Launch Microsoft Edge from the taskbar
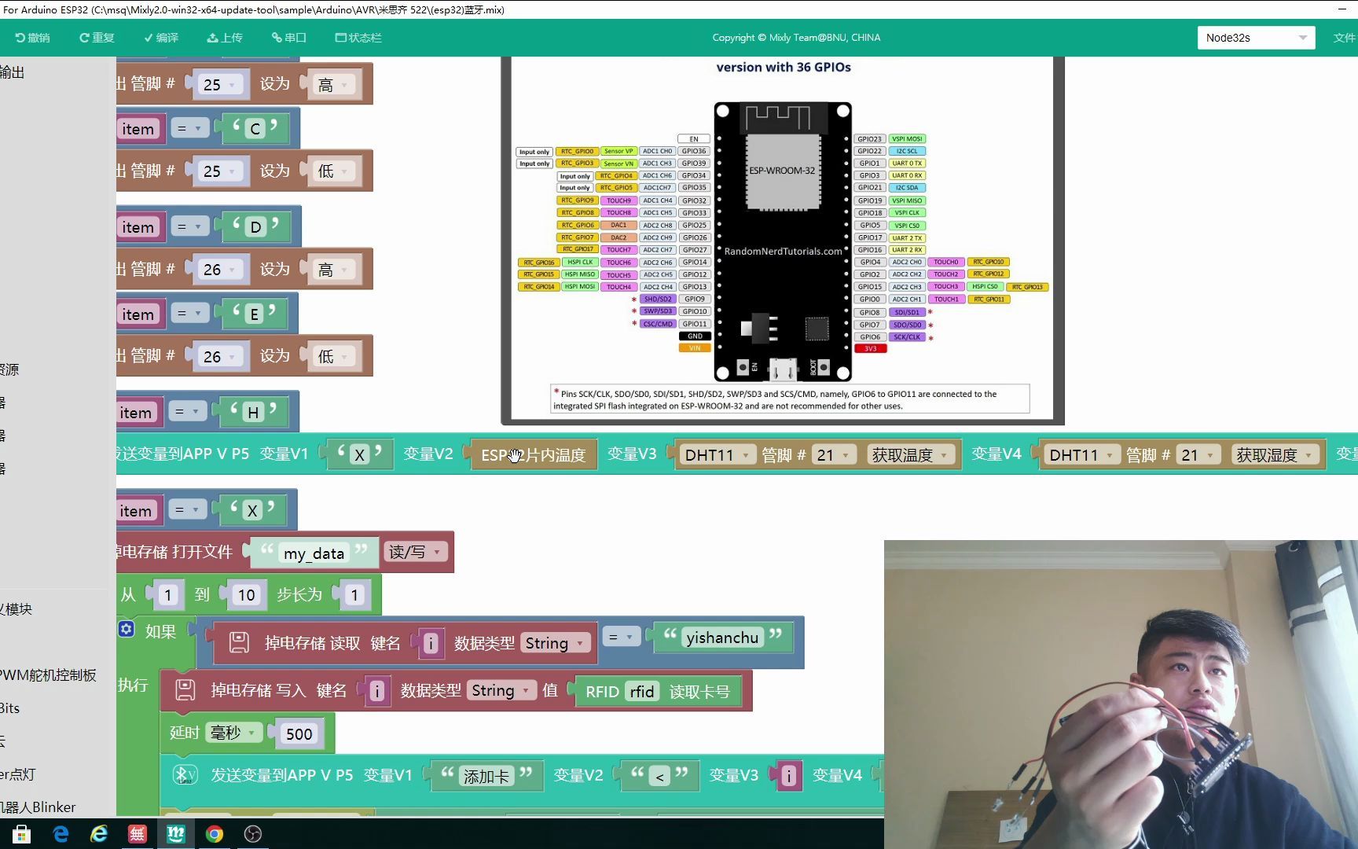The width and height of the screenshot is (1358, 849). (x=61, y=834)
